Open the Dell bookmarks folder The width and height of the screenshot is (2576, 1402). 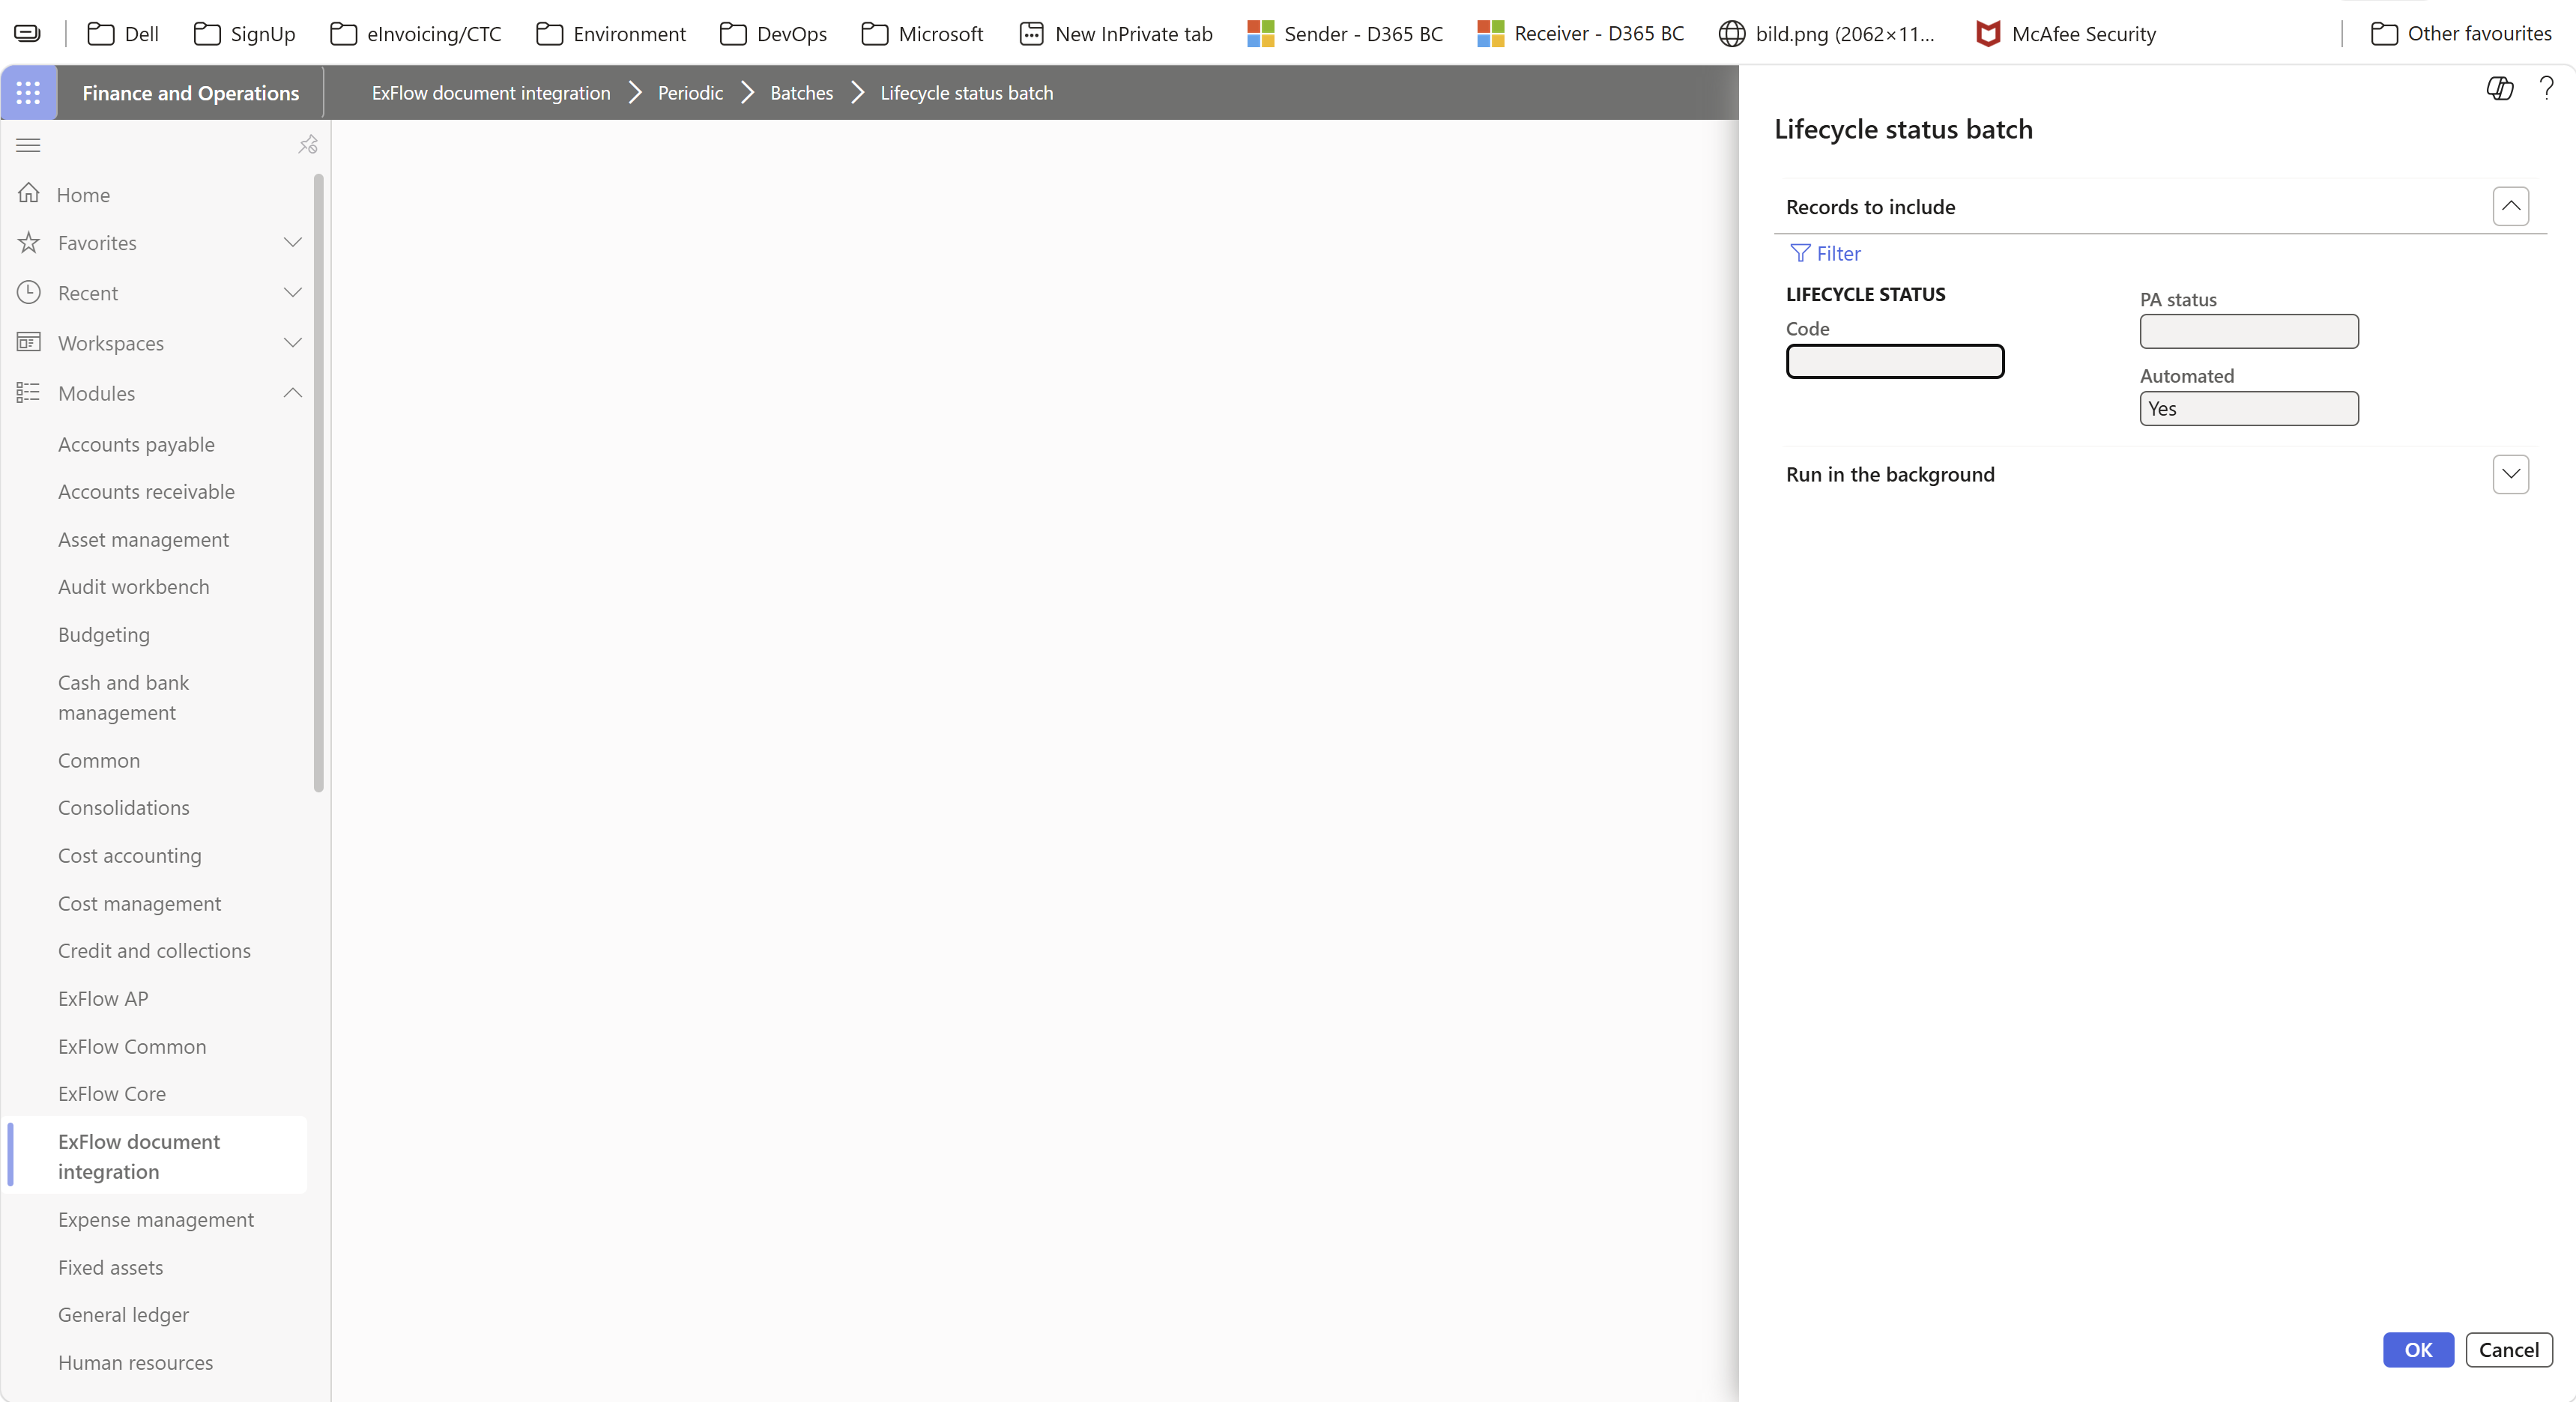[x=123, y=34]
